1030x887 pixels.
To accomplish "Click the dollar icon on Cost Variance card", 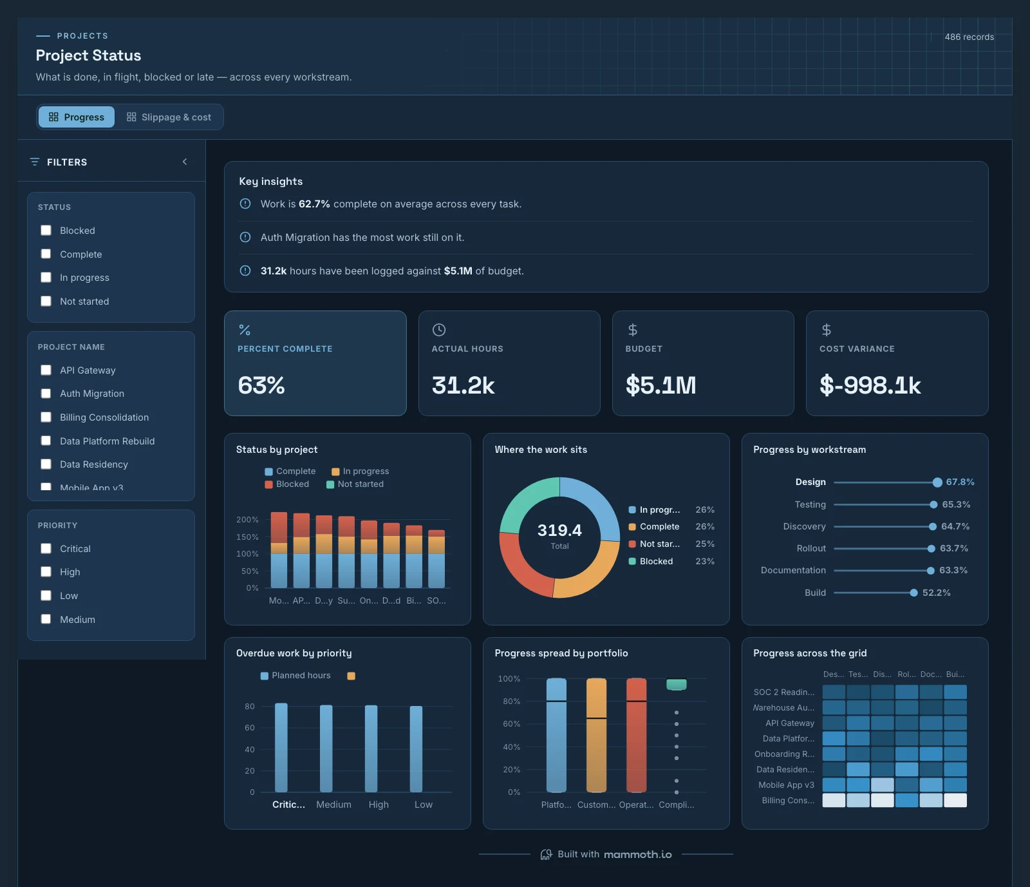I will point(827,330).
